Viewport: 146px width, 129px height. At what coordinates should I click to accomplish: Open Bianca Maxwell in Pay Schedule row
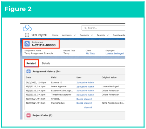point(84,103)
